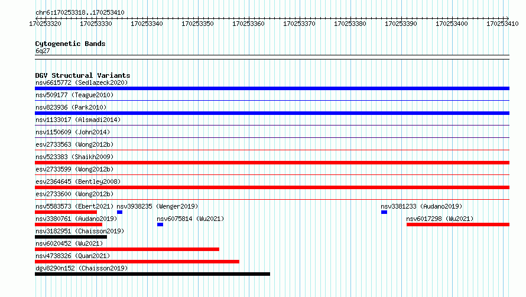
Task: Open nsv3182951 (Chaisson2019) label
Action: pos(80,231)
